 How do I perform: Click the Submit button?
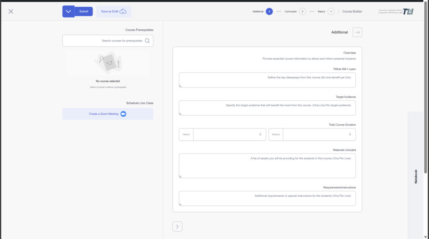tap(84, 11)
